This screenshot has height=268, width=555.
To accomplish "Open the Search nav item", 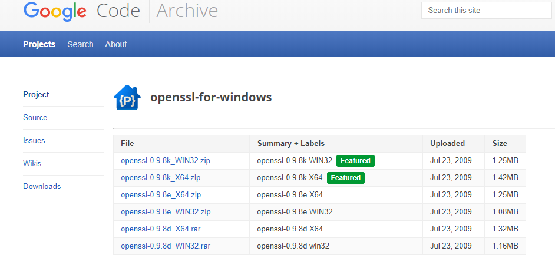I will 80,44.
